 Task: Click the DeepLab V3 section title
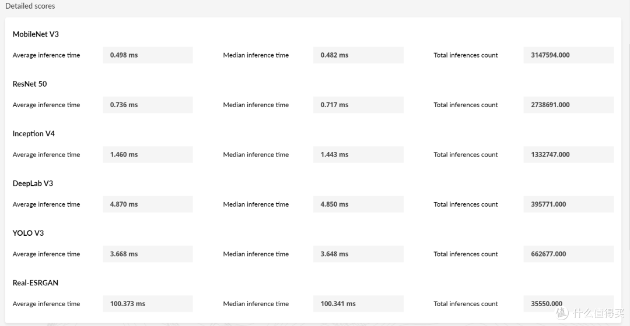[x=33, y=183]
